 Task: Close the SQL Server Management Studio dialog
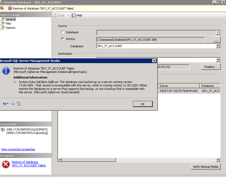(x=154, y=61)
